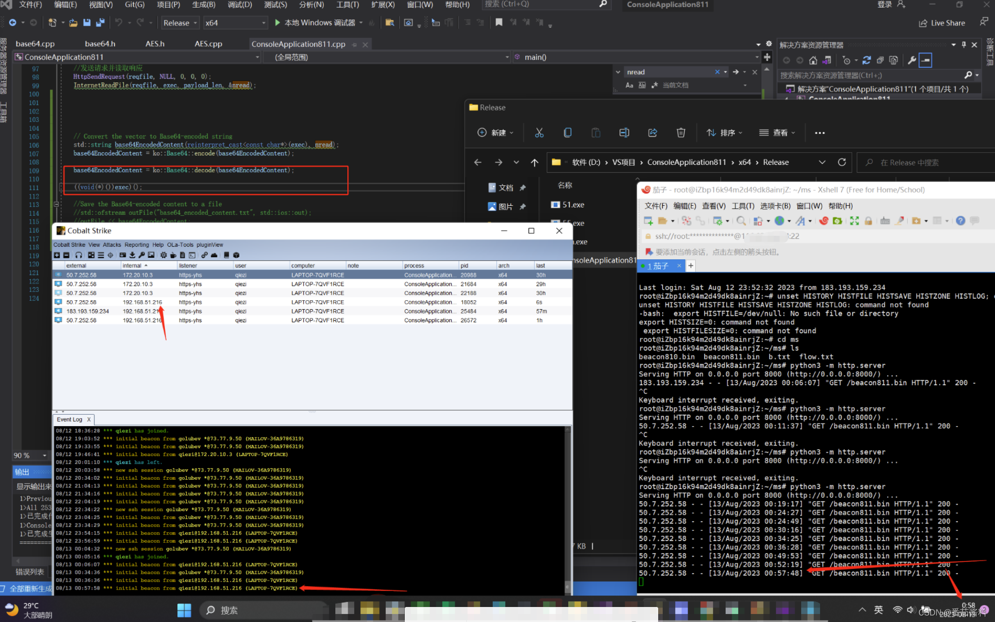Click Solution Explorer wrench properties icon
This screenshot has width=995, height=622.
click(x=912, y=60)
